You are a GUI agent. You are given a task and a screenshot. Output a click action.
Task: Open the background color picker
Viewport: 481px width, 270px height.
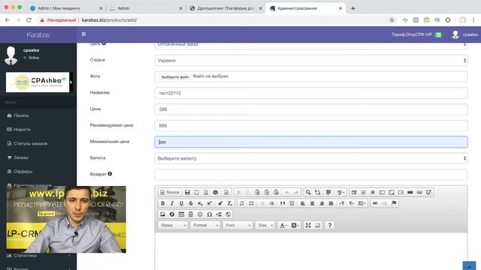295,225
